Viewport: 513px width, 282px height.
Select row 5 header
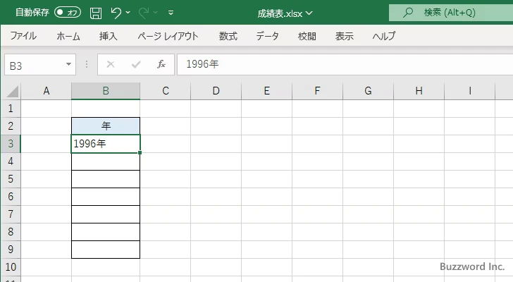tap(11, 179)
